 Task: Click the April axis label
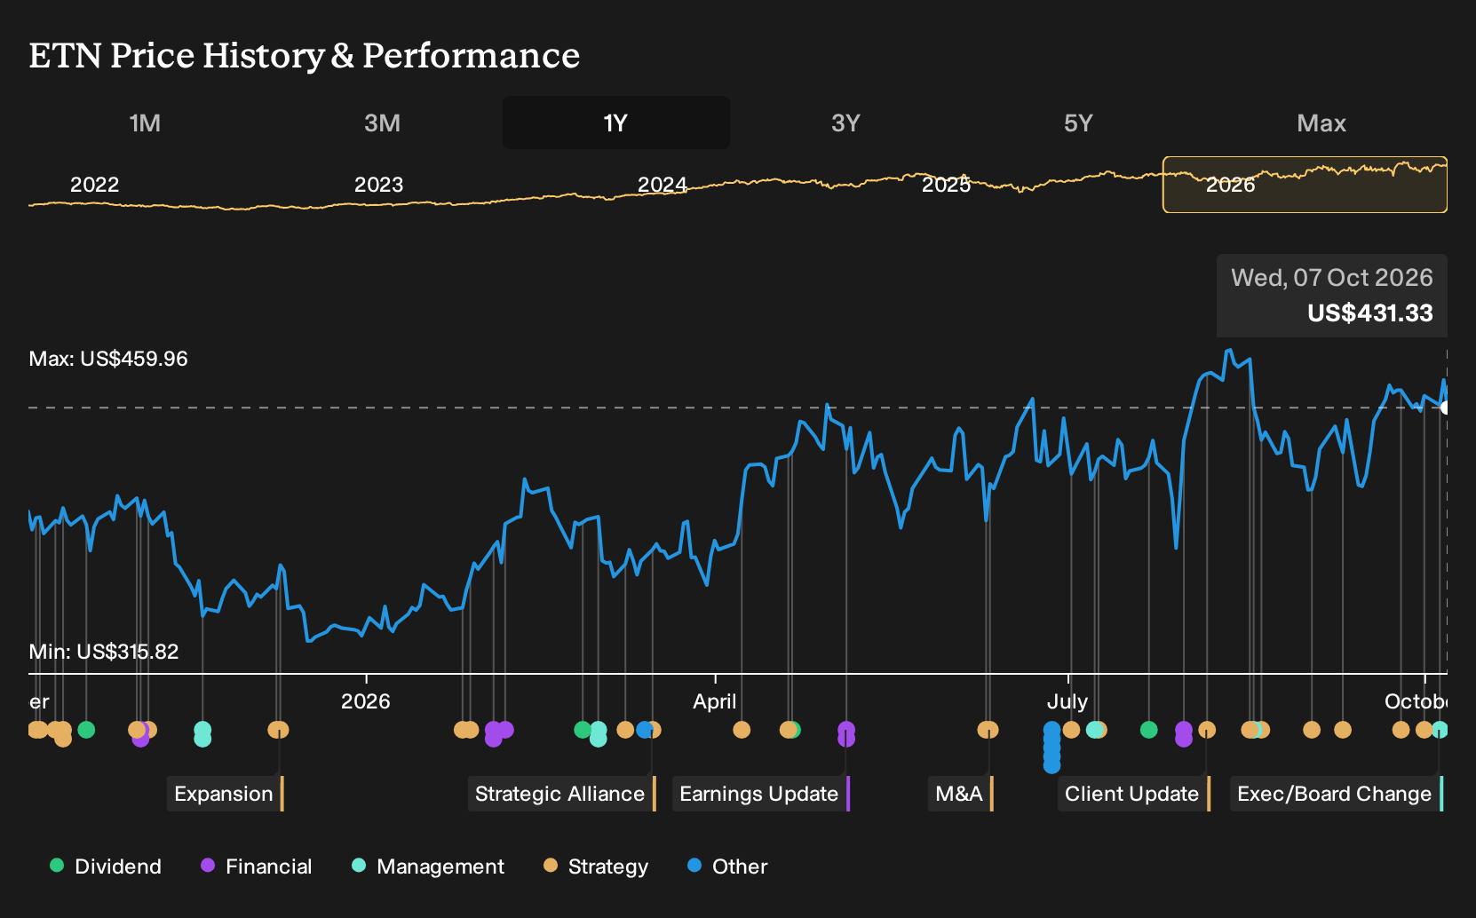pos(715,701)
